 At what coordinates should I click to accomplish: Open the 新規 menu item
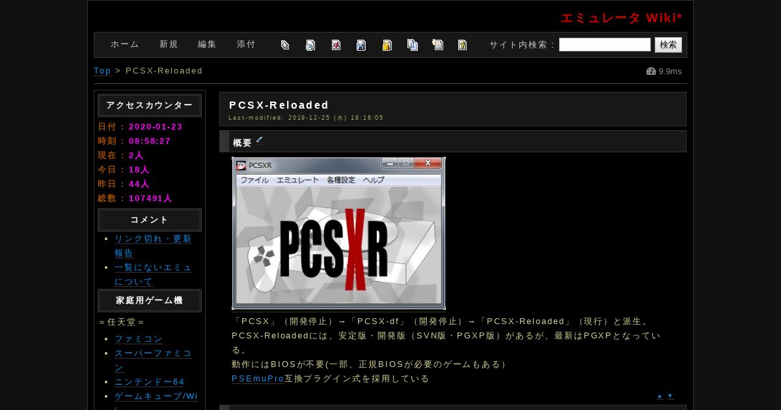169,44
